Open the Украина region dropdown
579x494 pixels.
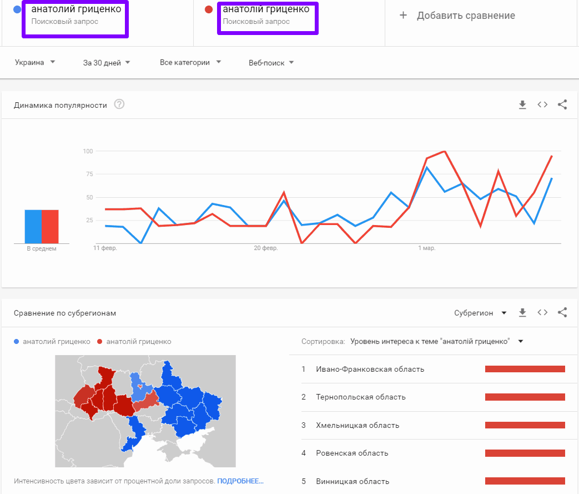point(35,63)
